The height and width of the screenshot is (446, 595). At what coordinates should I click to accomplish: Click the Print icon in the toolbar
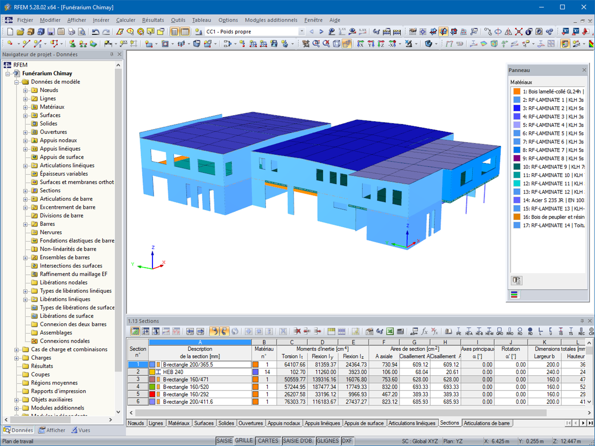pos(71,31)
